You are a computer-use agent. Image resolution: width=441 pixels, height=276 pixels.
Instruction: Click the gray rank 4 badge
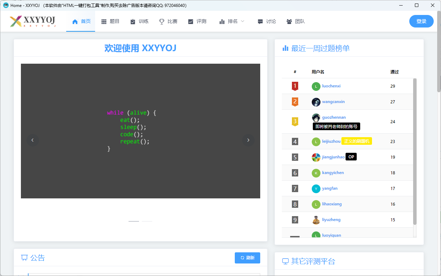(x=295, y=142)
